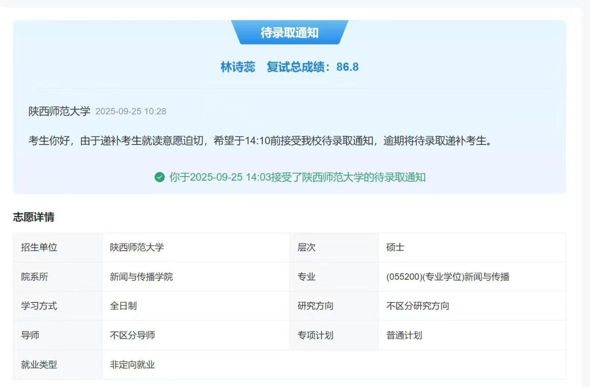Click the 2025-09-25 10:28 message timestamp

click(x=131, y=112)
